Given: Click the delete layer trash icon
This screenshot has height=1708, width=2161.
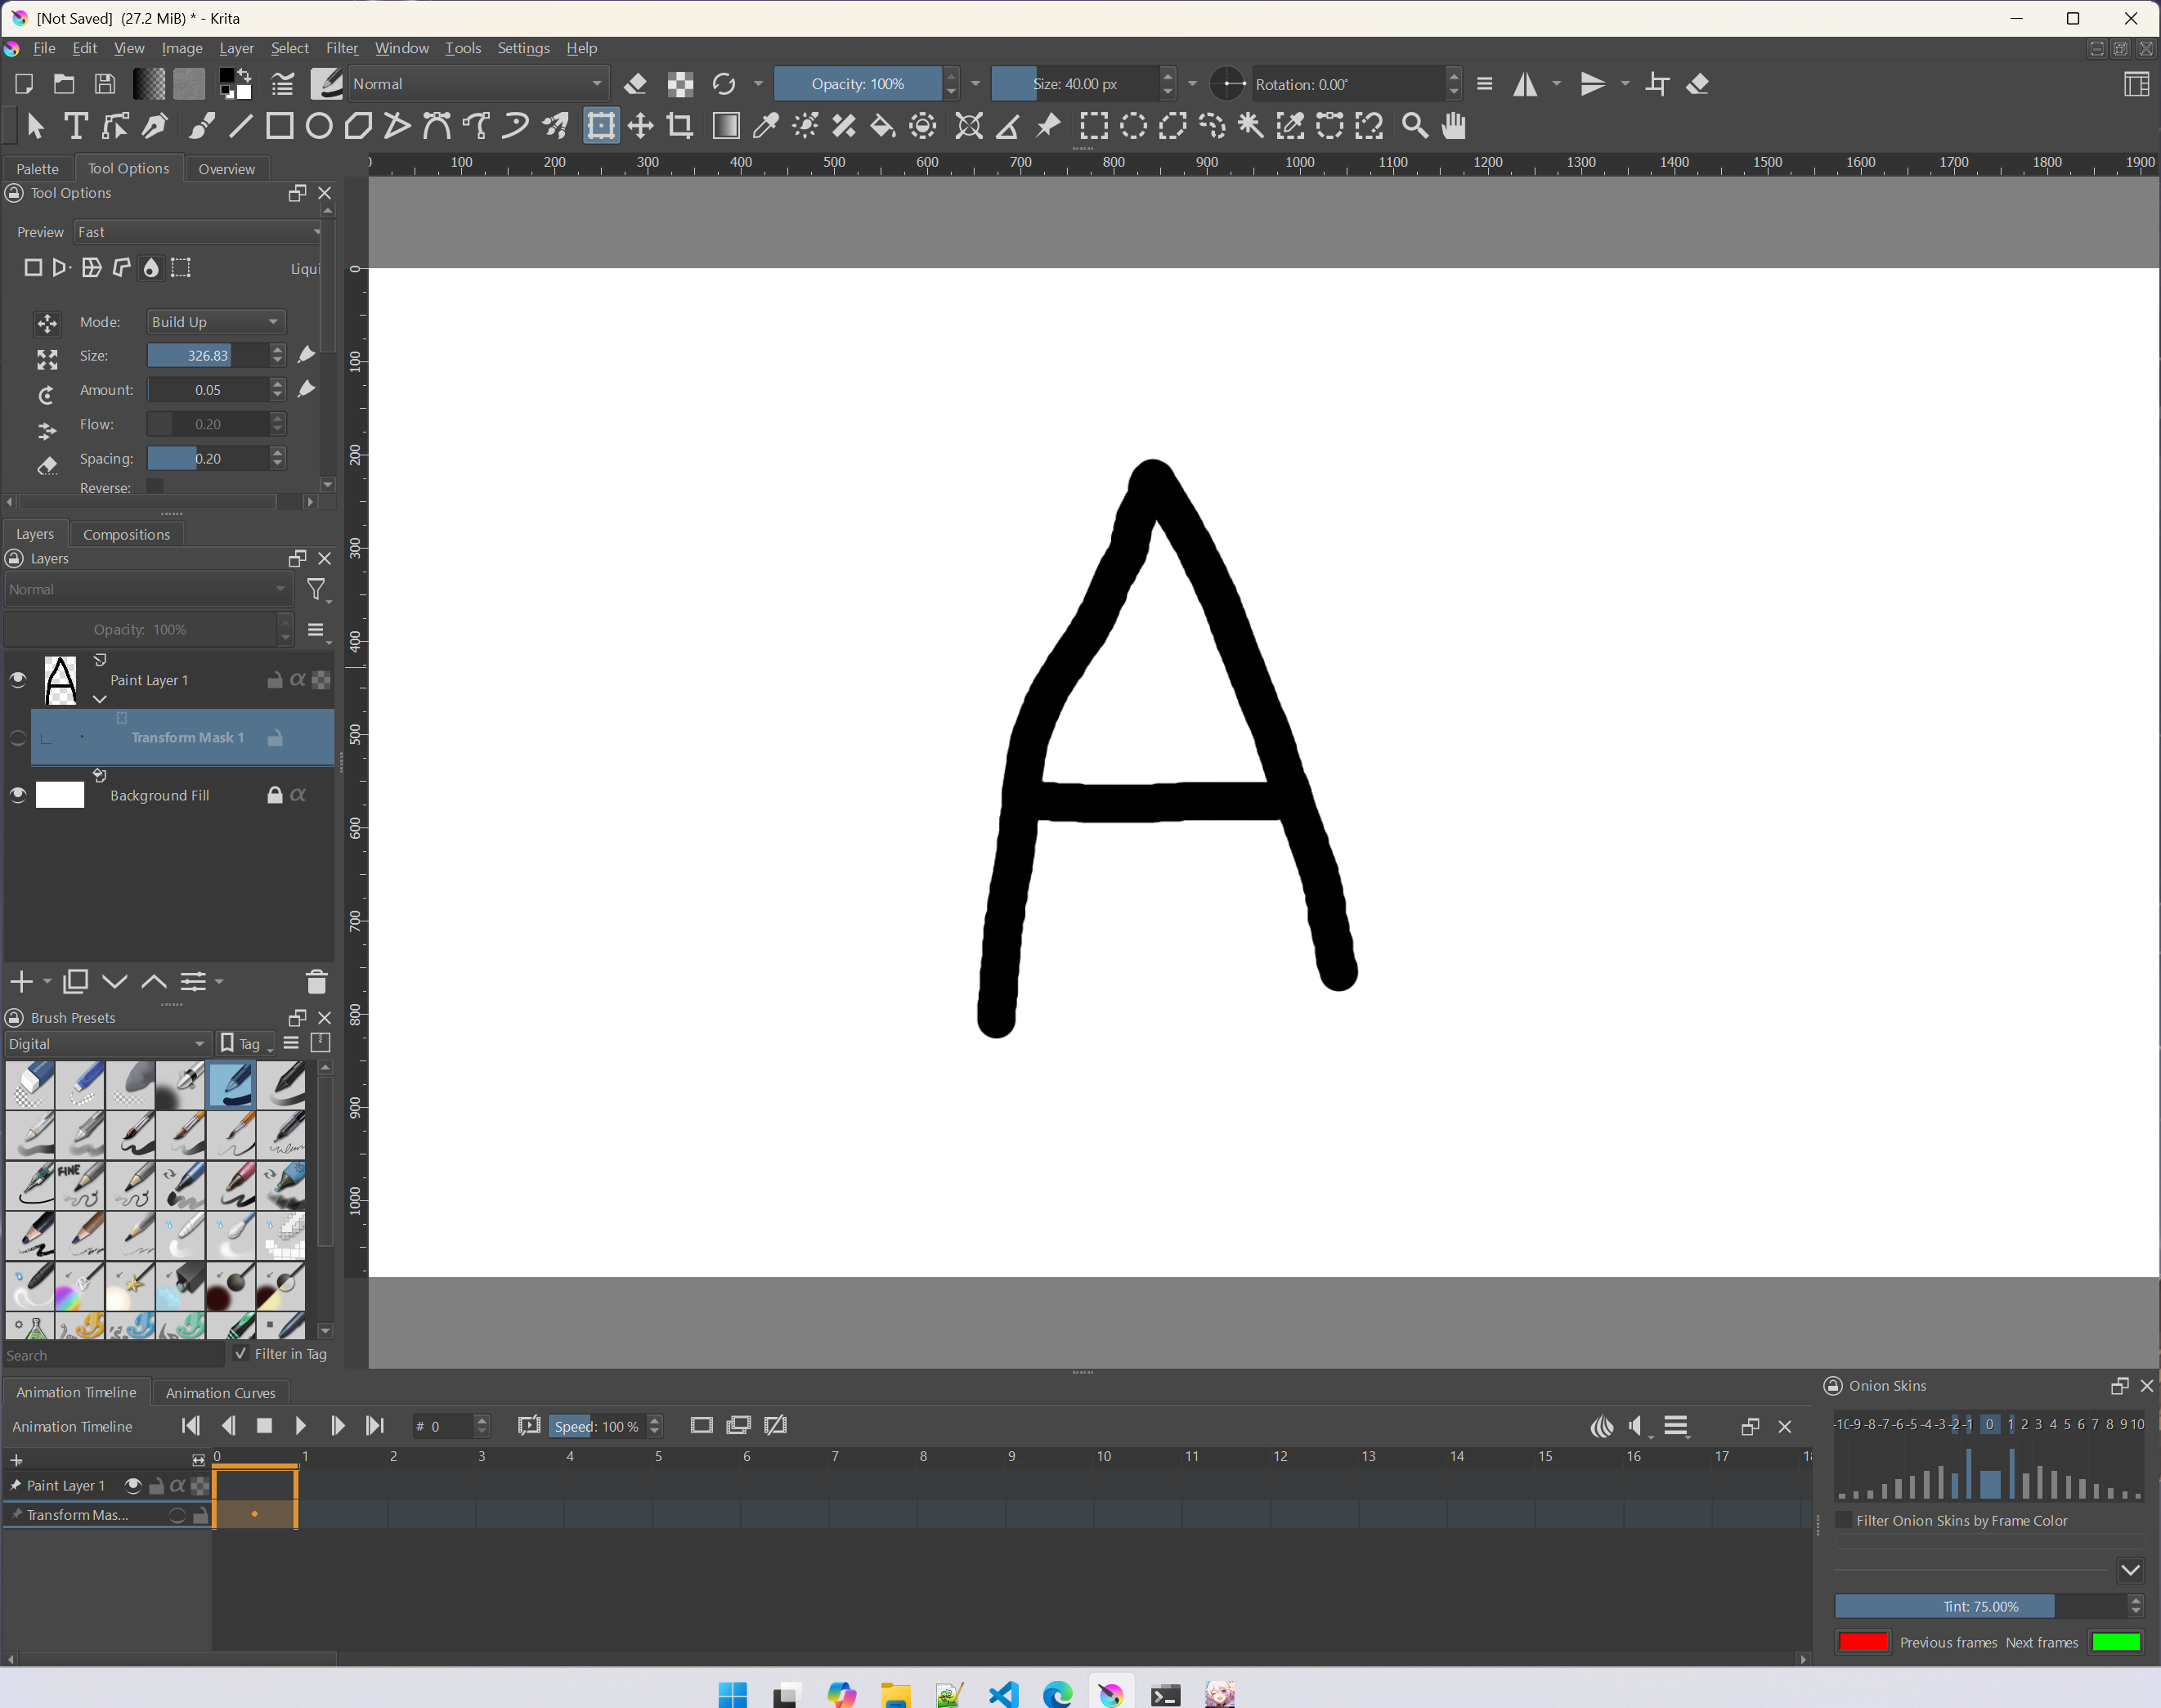Looking at the screenshot, I should click(316, 982).
